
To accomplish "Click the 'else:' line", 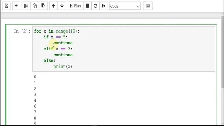I will 49,61.
